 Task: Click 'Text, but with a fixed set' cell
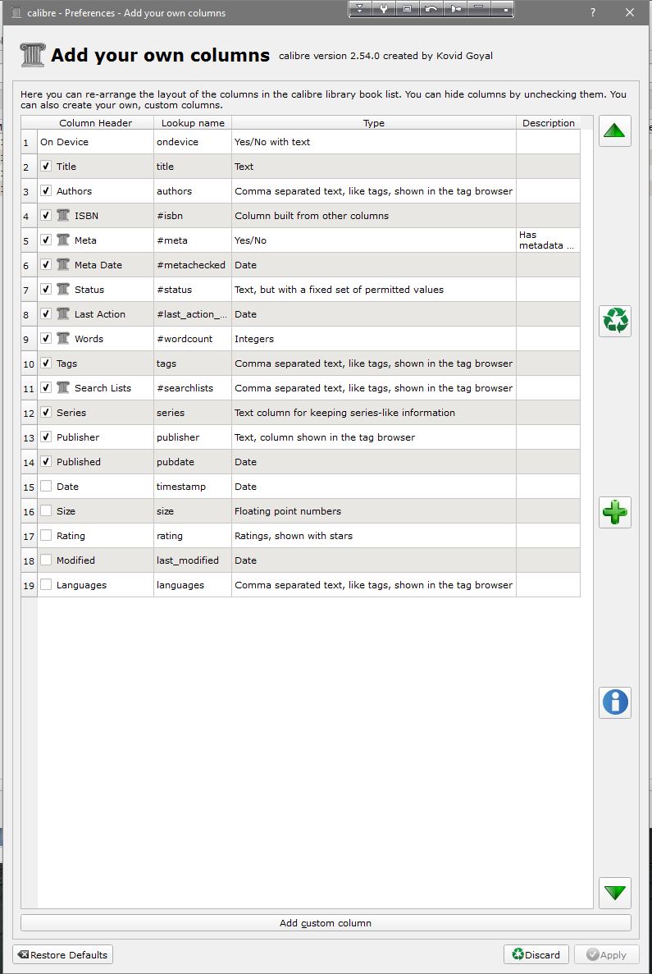(374, 290)
